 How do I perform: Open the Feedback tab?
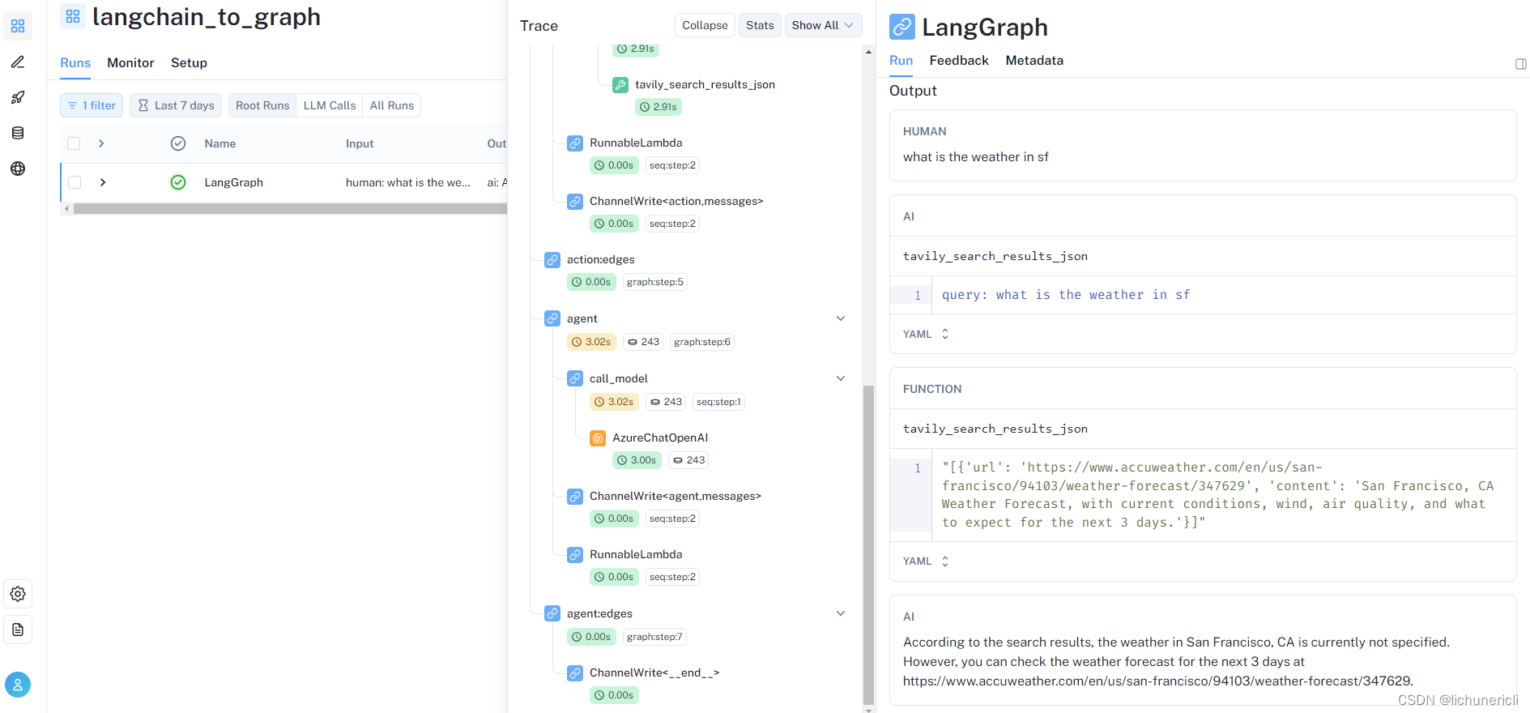959,60
